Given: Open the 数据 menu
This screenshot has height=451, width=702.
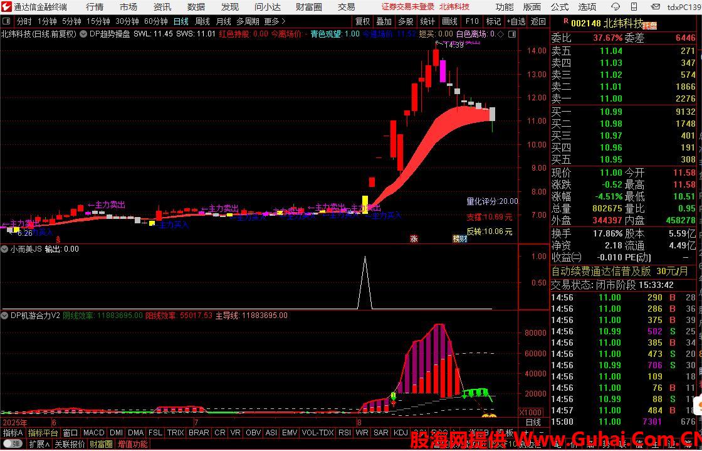Looking at the screenshot, I should [196, 7].
